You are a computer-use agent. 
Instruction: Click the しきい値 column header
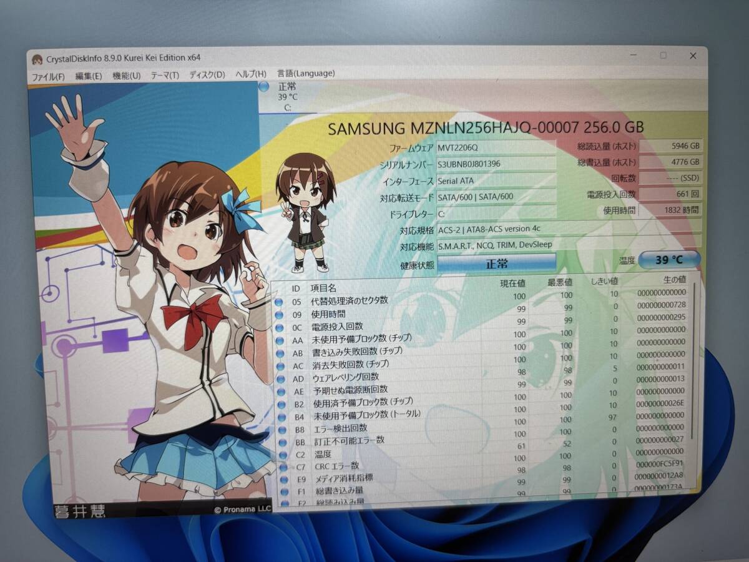[604, 281]
